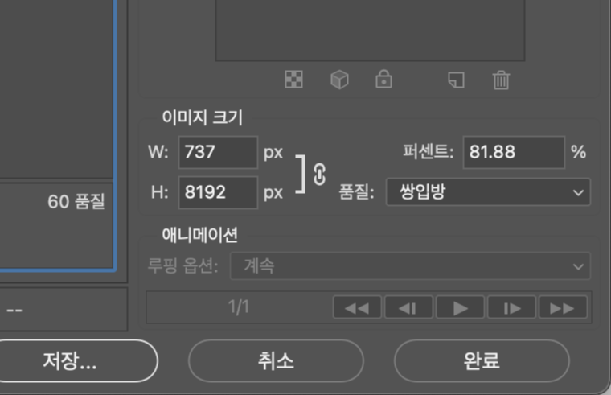The height and width of the screenshot is (395, 611).
Task: Click the 완료 button
Action: click(482, 360)
